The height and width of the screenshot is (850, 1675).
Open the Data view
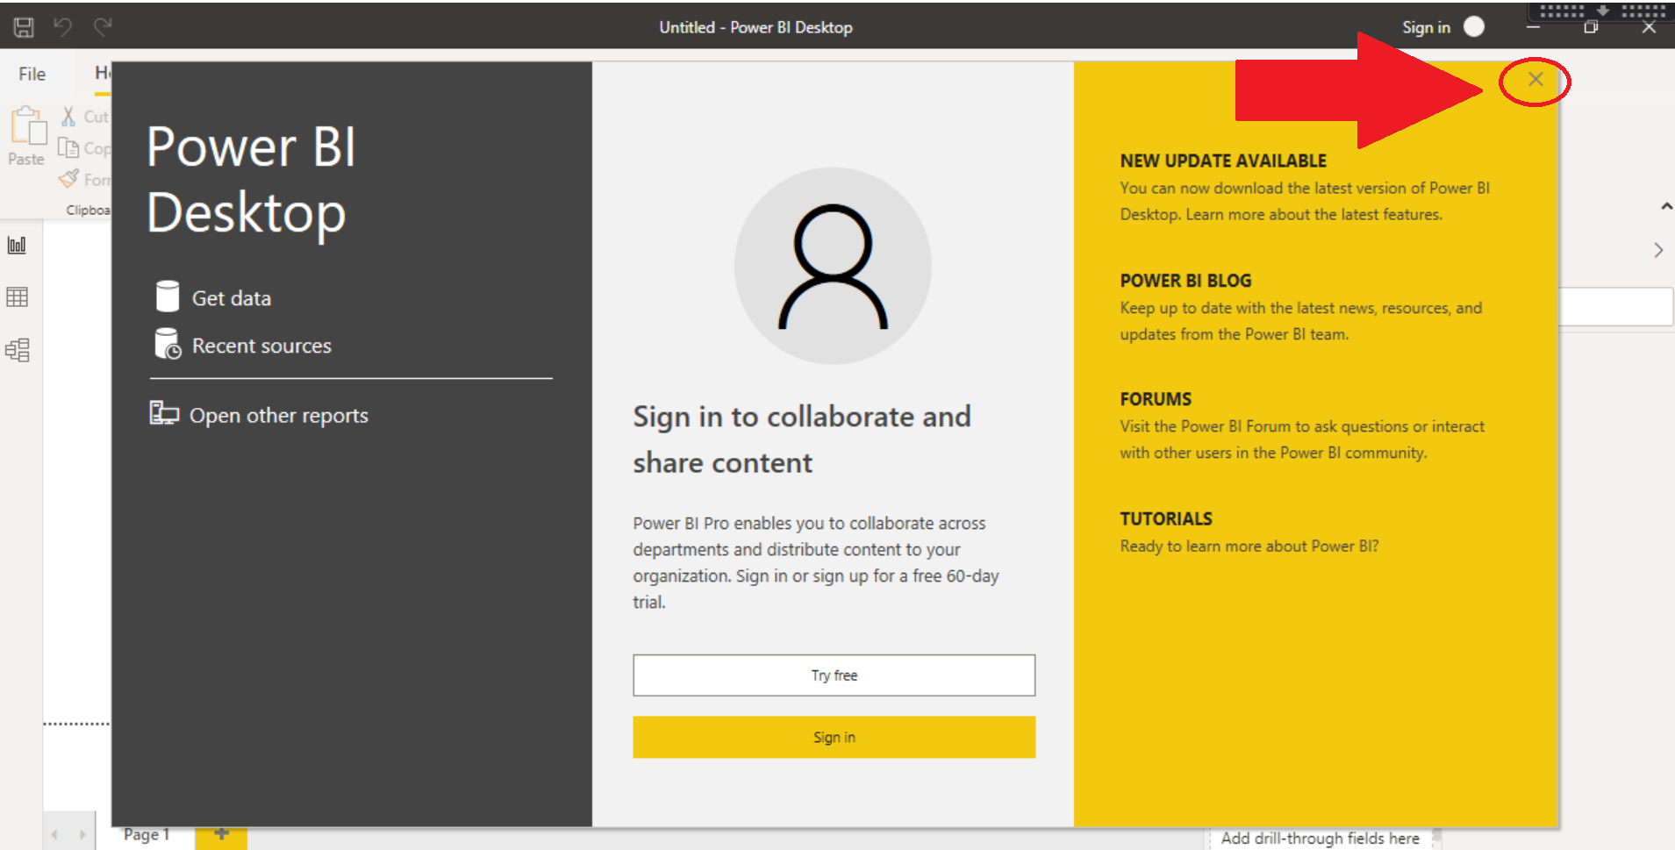click(17, 297)
